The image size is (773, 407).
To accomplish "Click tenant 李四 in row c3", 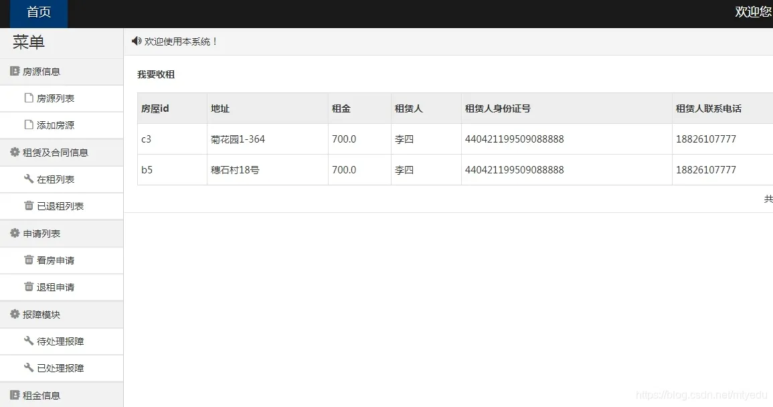I will tap(404, 139).
